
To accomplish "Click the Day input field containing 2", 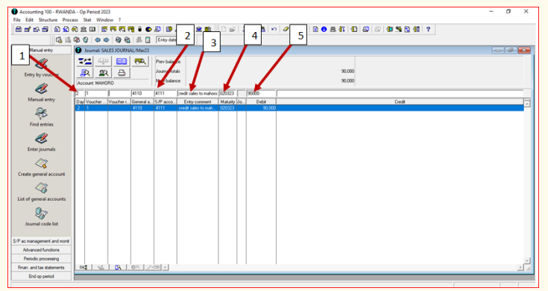I will click(80, 94).
